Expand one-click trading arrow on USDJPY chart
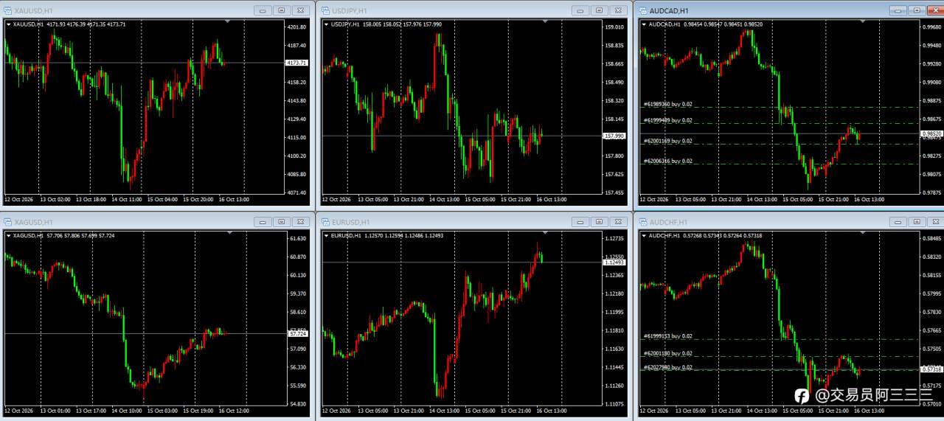 click(327, 24)
